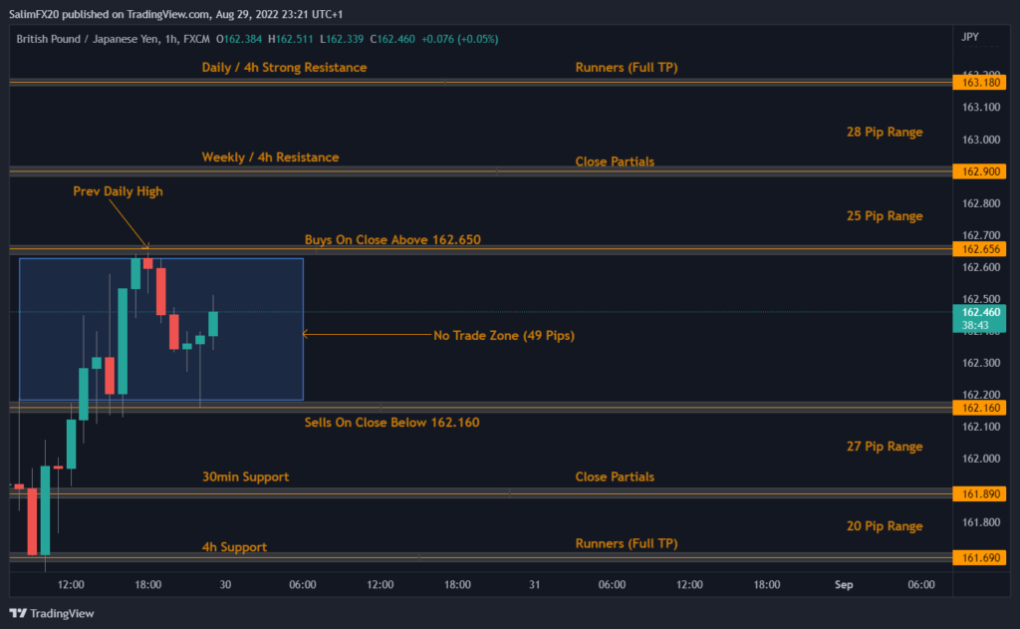The width and height of the screenshot is (1020, 629).
Task: Click the '31' date marker on time axis
Action: pos(535,585)
